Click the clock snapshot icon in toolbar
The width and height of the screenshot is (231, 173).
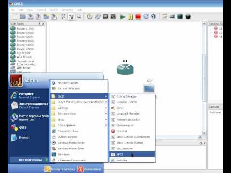pyautogui.click(x=90, y=17)
